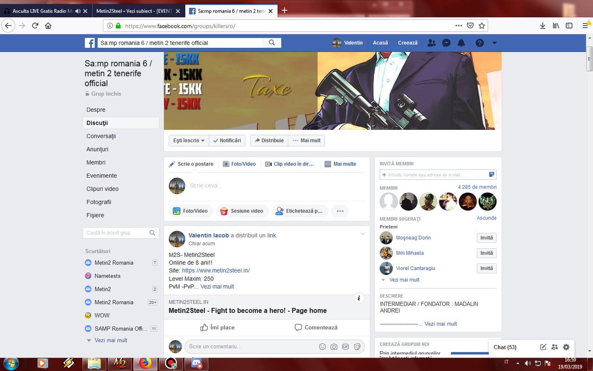Image resolution: width=593 pixels, height=371 pixels.
Task: Open friend requests icon
Action: tap(431, 43)
